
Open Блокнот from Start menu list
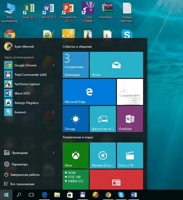click(x=29, y=112)
